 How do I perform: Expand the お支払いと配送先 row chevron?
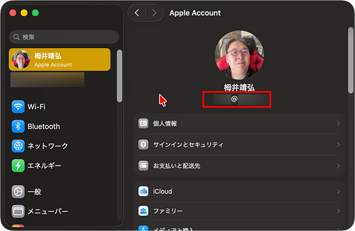pyautogui.click(x=338, y=166)
